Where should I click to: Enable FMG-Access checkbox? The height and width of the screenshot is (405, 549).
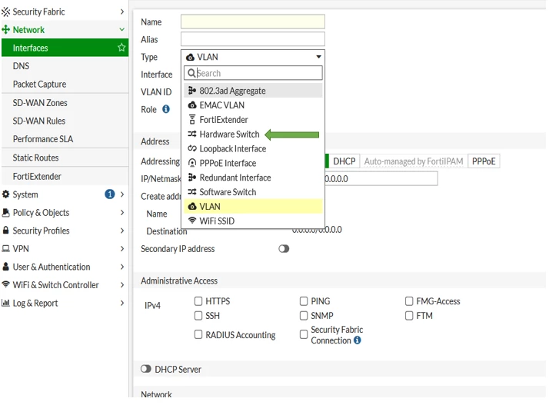(x=409, y=301)
